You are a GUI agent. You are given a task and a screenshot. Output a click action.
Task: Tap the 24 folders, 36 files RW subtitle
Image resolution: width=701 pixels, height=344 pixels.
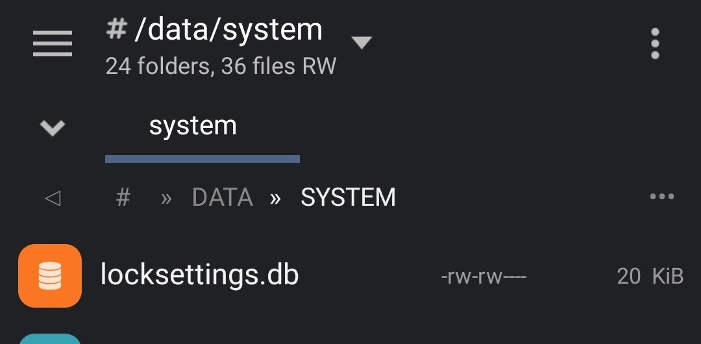(221, 66)
